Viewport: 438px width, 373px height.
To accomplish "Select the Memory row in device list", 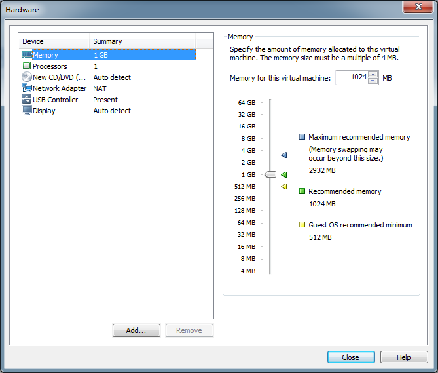I will tap(109, 55).
